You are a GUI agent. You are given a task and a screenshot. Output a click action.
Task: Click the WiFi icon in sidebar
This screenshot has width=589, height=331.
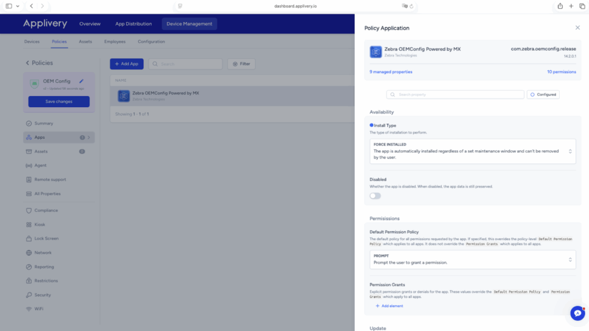click(x=29, y=309)
